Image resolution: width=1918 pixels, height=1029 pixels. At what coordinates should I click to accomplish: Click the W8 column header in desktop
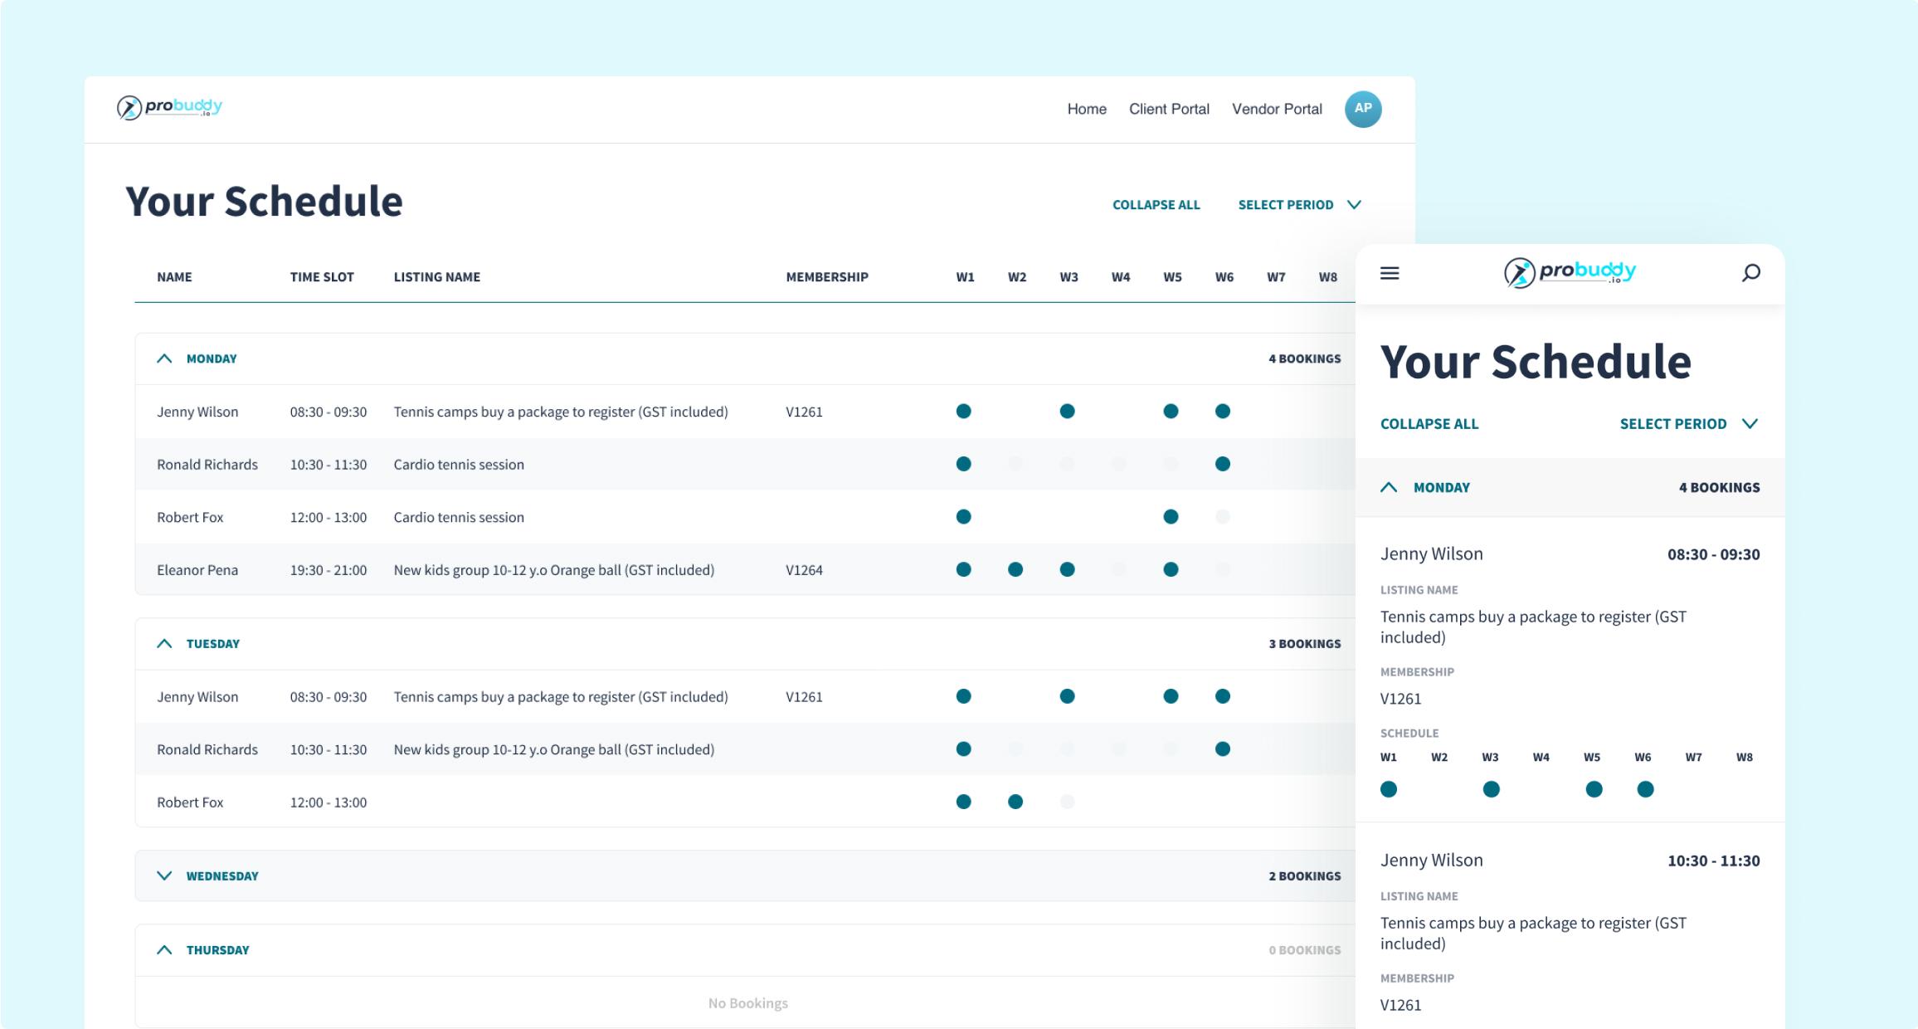[x=1327, y=277]
